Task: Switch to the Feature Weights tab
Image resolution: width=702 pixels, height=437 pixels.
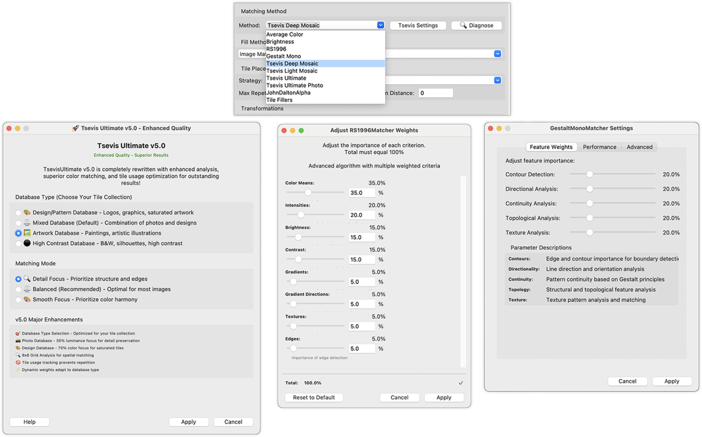Action: pyautogui.click(x=551, y=147)
